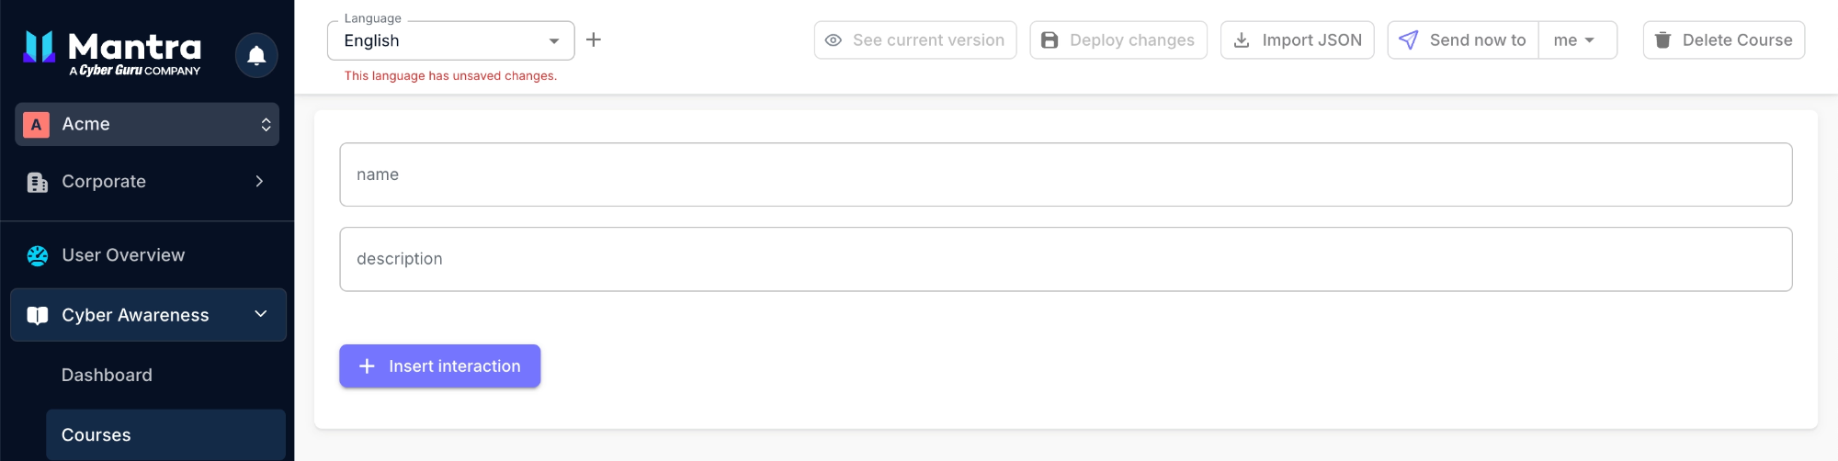The width and height of the screenshot is (1838, 461).
Task: Click the paper plane send icon
Action: click(x=1408, y=40)
